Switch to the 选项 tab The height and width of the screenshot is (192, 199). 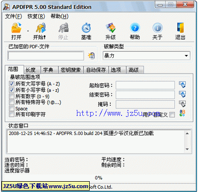coord(117,70)
